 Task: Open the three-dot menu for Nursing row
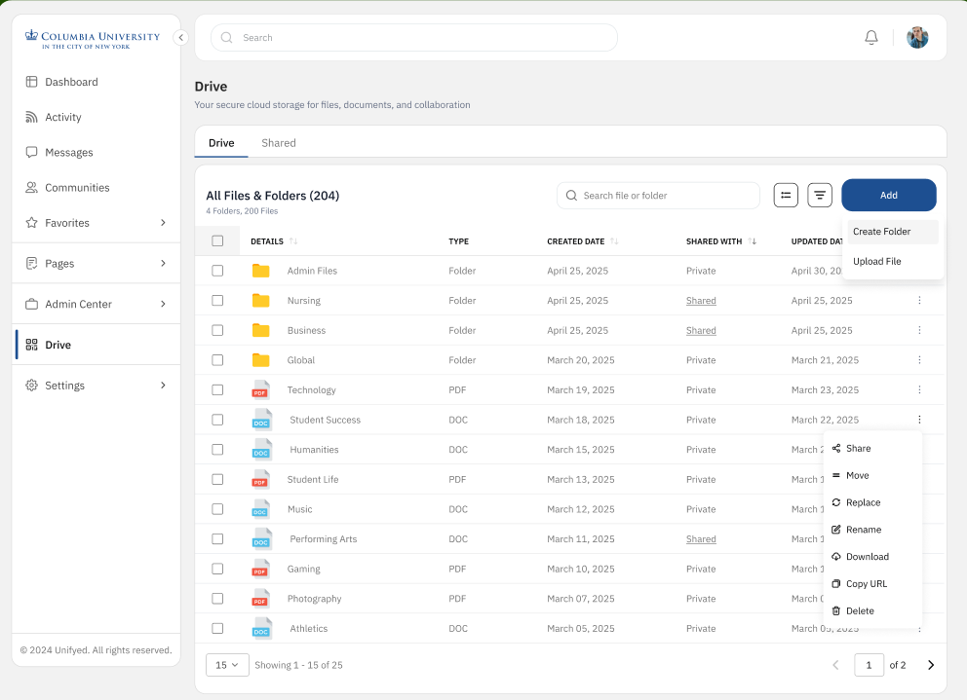pyautogui.click(x=919, y=301)
